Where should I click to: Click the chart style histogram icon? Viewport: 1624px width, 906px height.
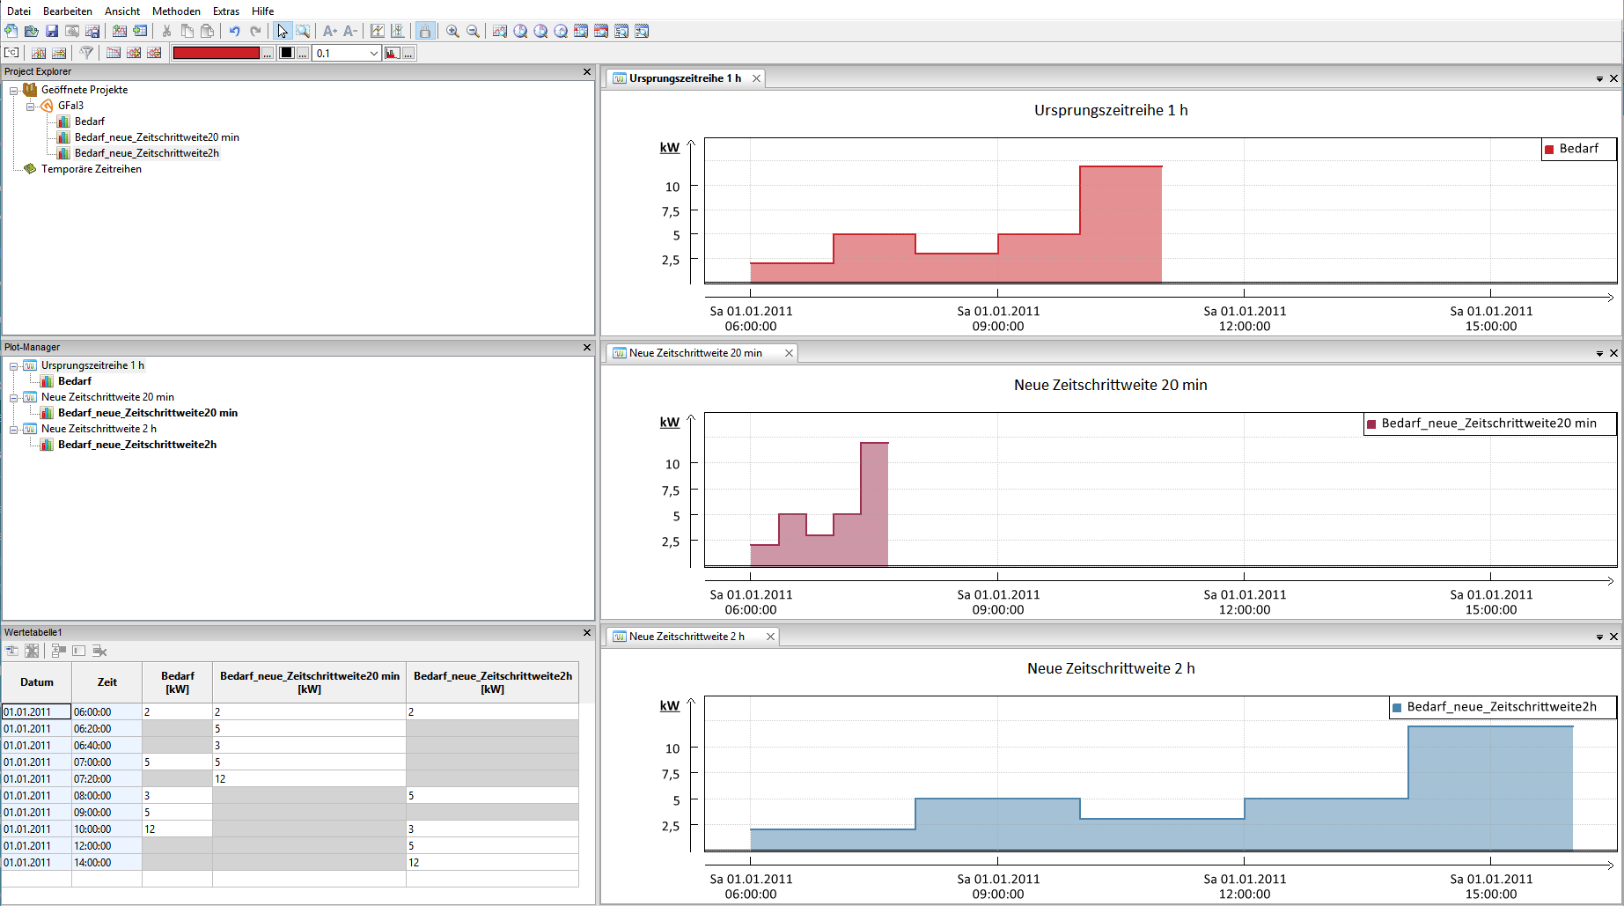(x=393, y=53)
